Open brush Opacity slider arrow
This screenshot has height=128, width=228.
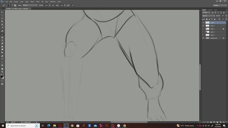[x=50, y=5]
